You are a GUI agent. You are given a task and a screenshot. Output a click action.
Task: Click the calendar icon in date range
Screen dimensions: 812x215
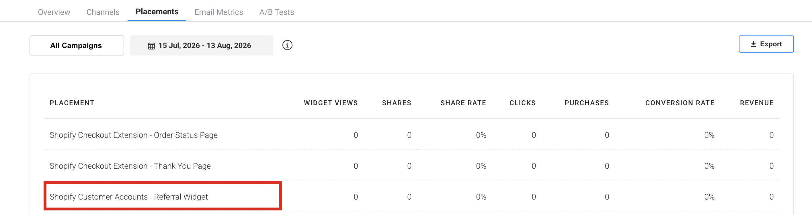[x=151, y=46]
